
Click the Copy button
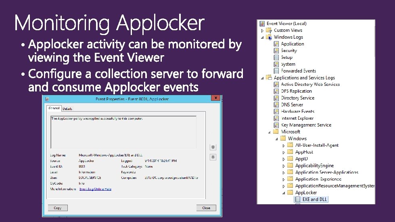point(58,208)
